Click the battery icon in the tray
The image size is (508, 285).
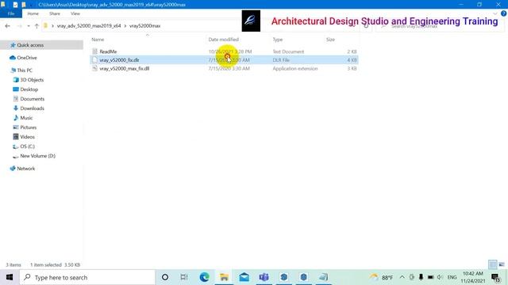(x=430, y=277)
